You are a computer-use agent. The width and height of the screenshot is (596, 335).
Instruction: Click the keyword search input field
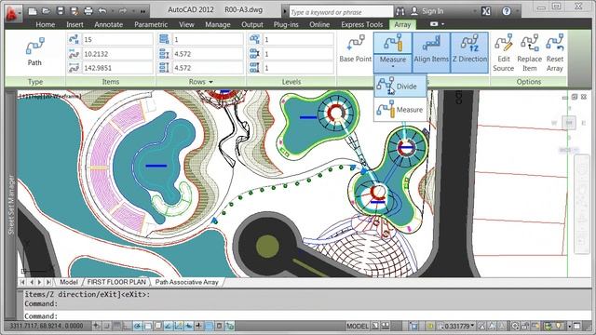341,12
